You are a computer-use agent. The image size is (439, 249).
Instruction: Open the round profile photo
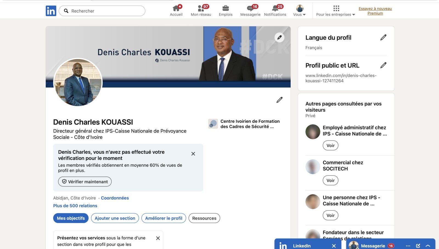click(78, 82)
